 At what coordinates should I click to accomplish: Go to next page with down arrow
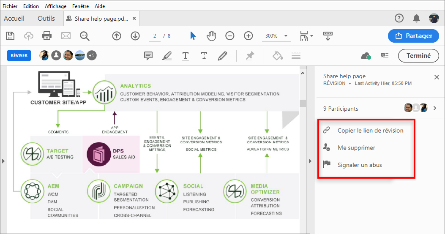point(135,36)
